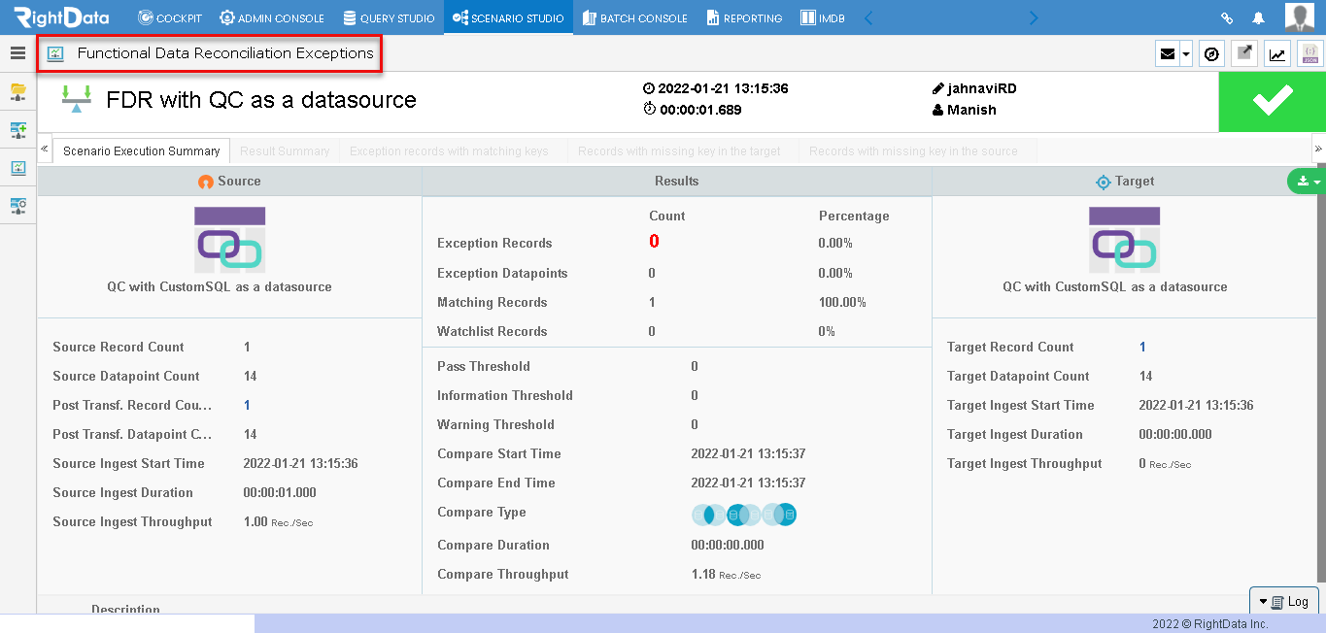Viewport: 1326px width, 633px height.
Task: Click the JSON file icon
Action: [x=1310, y=54]
